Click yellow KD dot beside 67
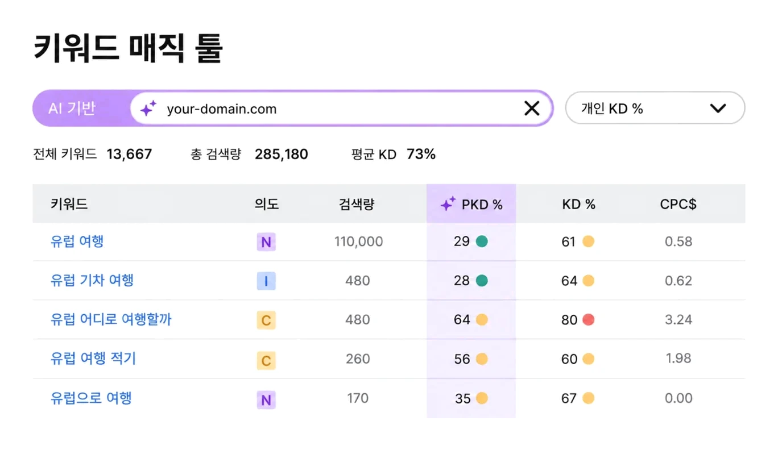This screenshot has width=778, height=450. [589, 398]
